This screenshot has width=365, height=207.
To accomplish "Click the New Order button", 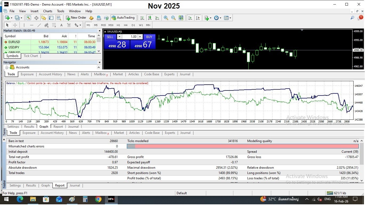I will pyautogui.click(x=76, y=18).
